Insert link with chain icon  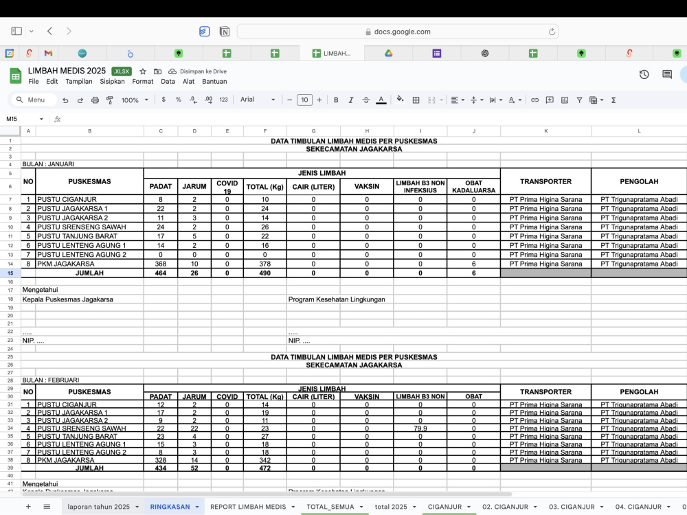click(534, 100)
